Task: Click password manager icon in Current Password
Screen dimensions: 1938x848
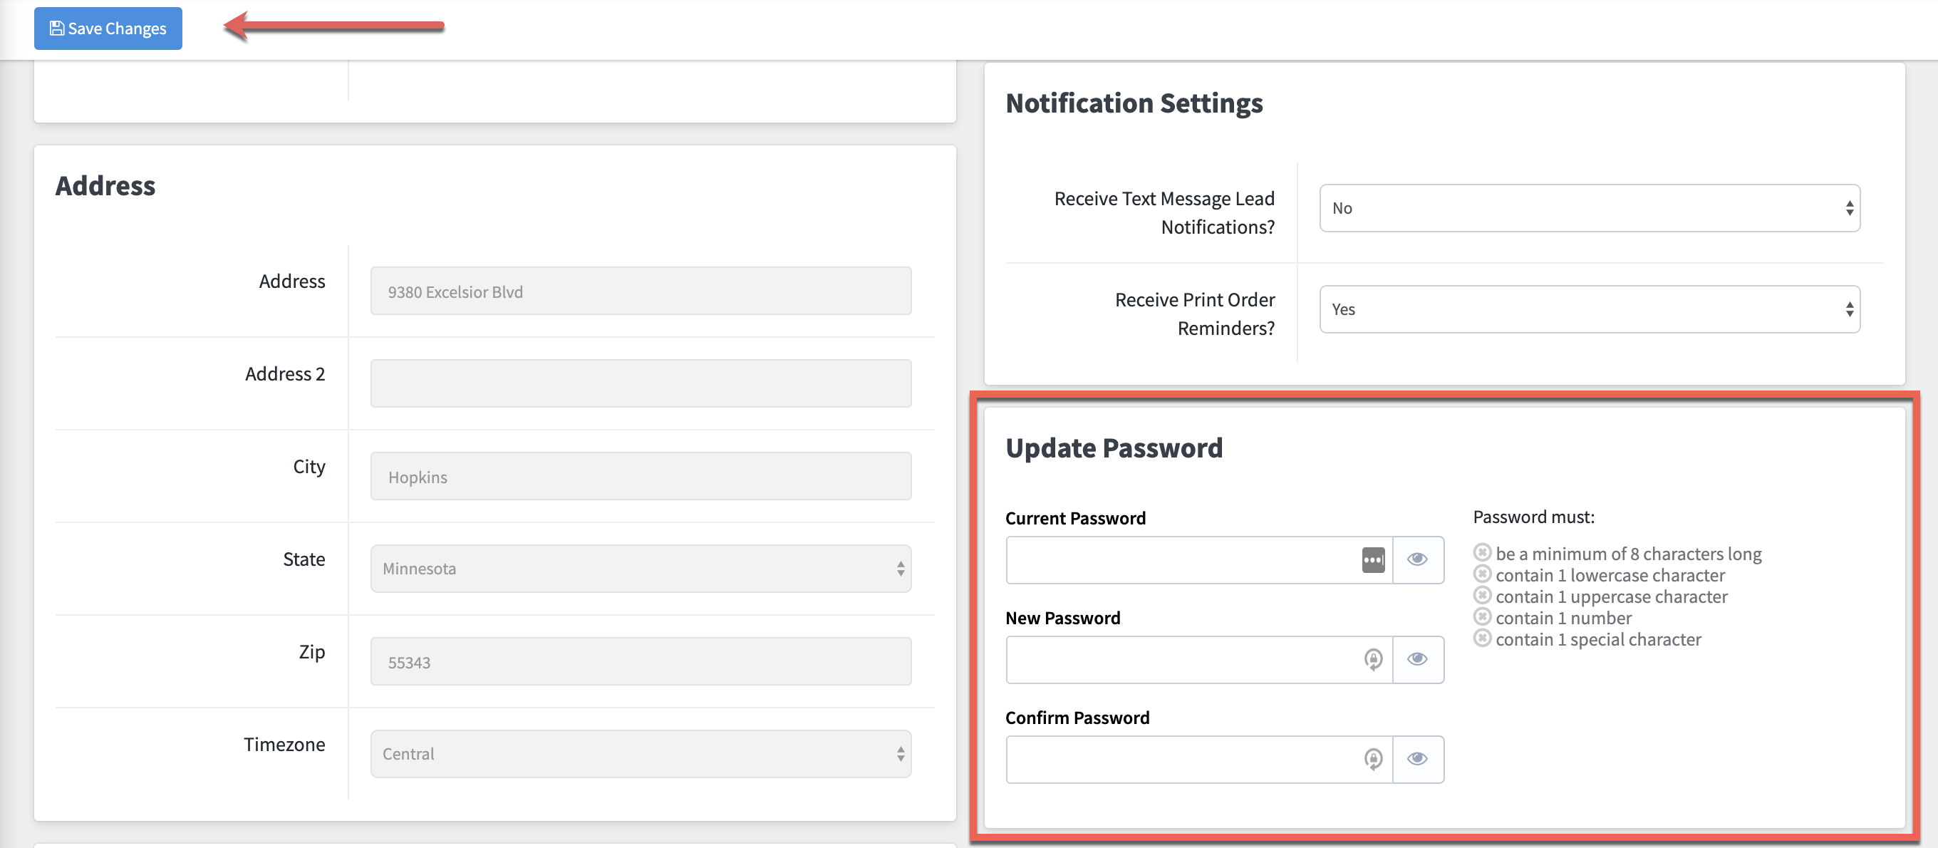Action: coord(1373,560)
